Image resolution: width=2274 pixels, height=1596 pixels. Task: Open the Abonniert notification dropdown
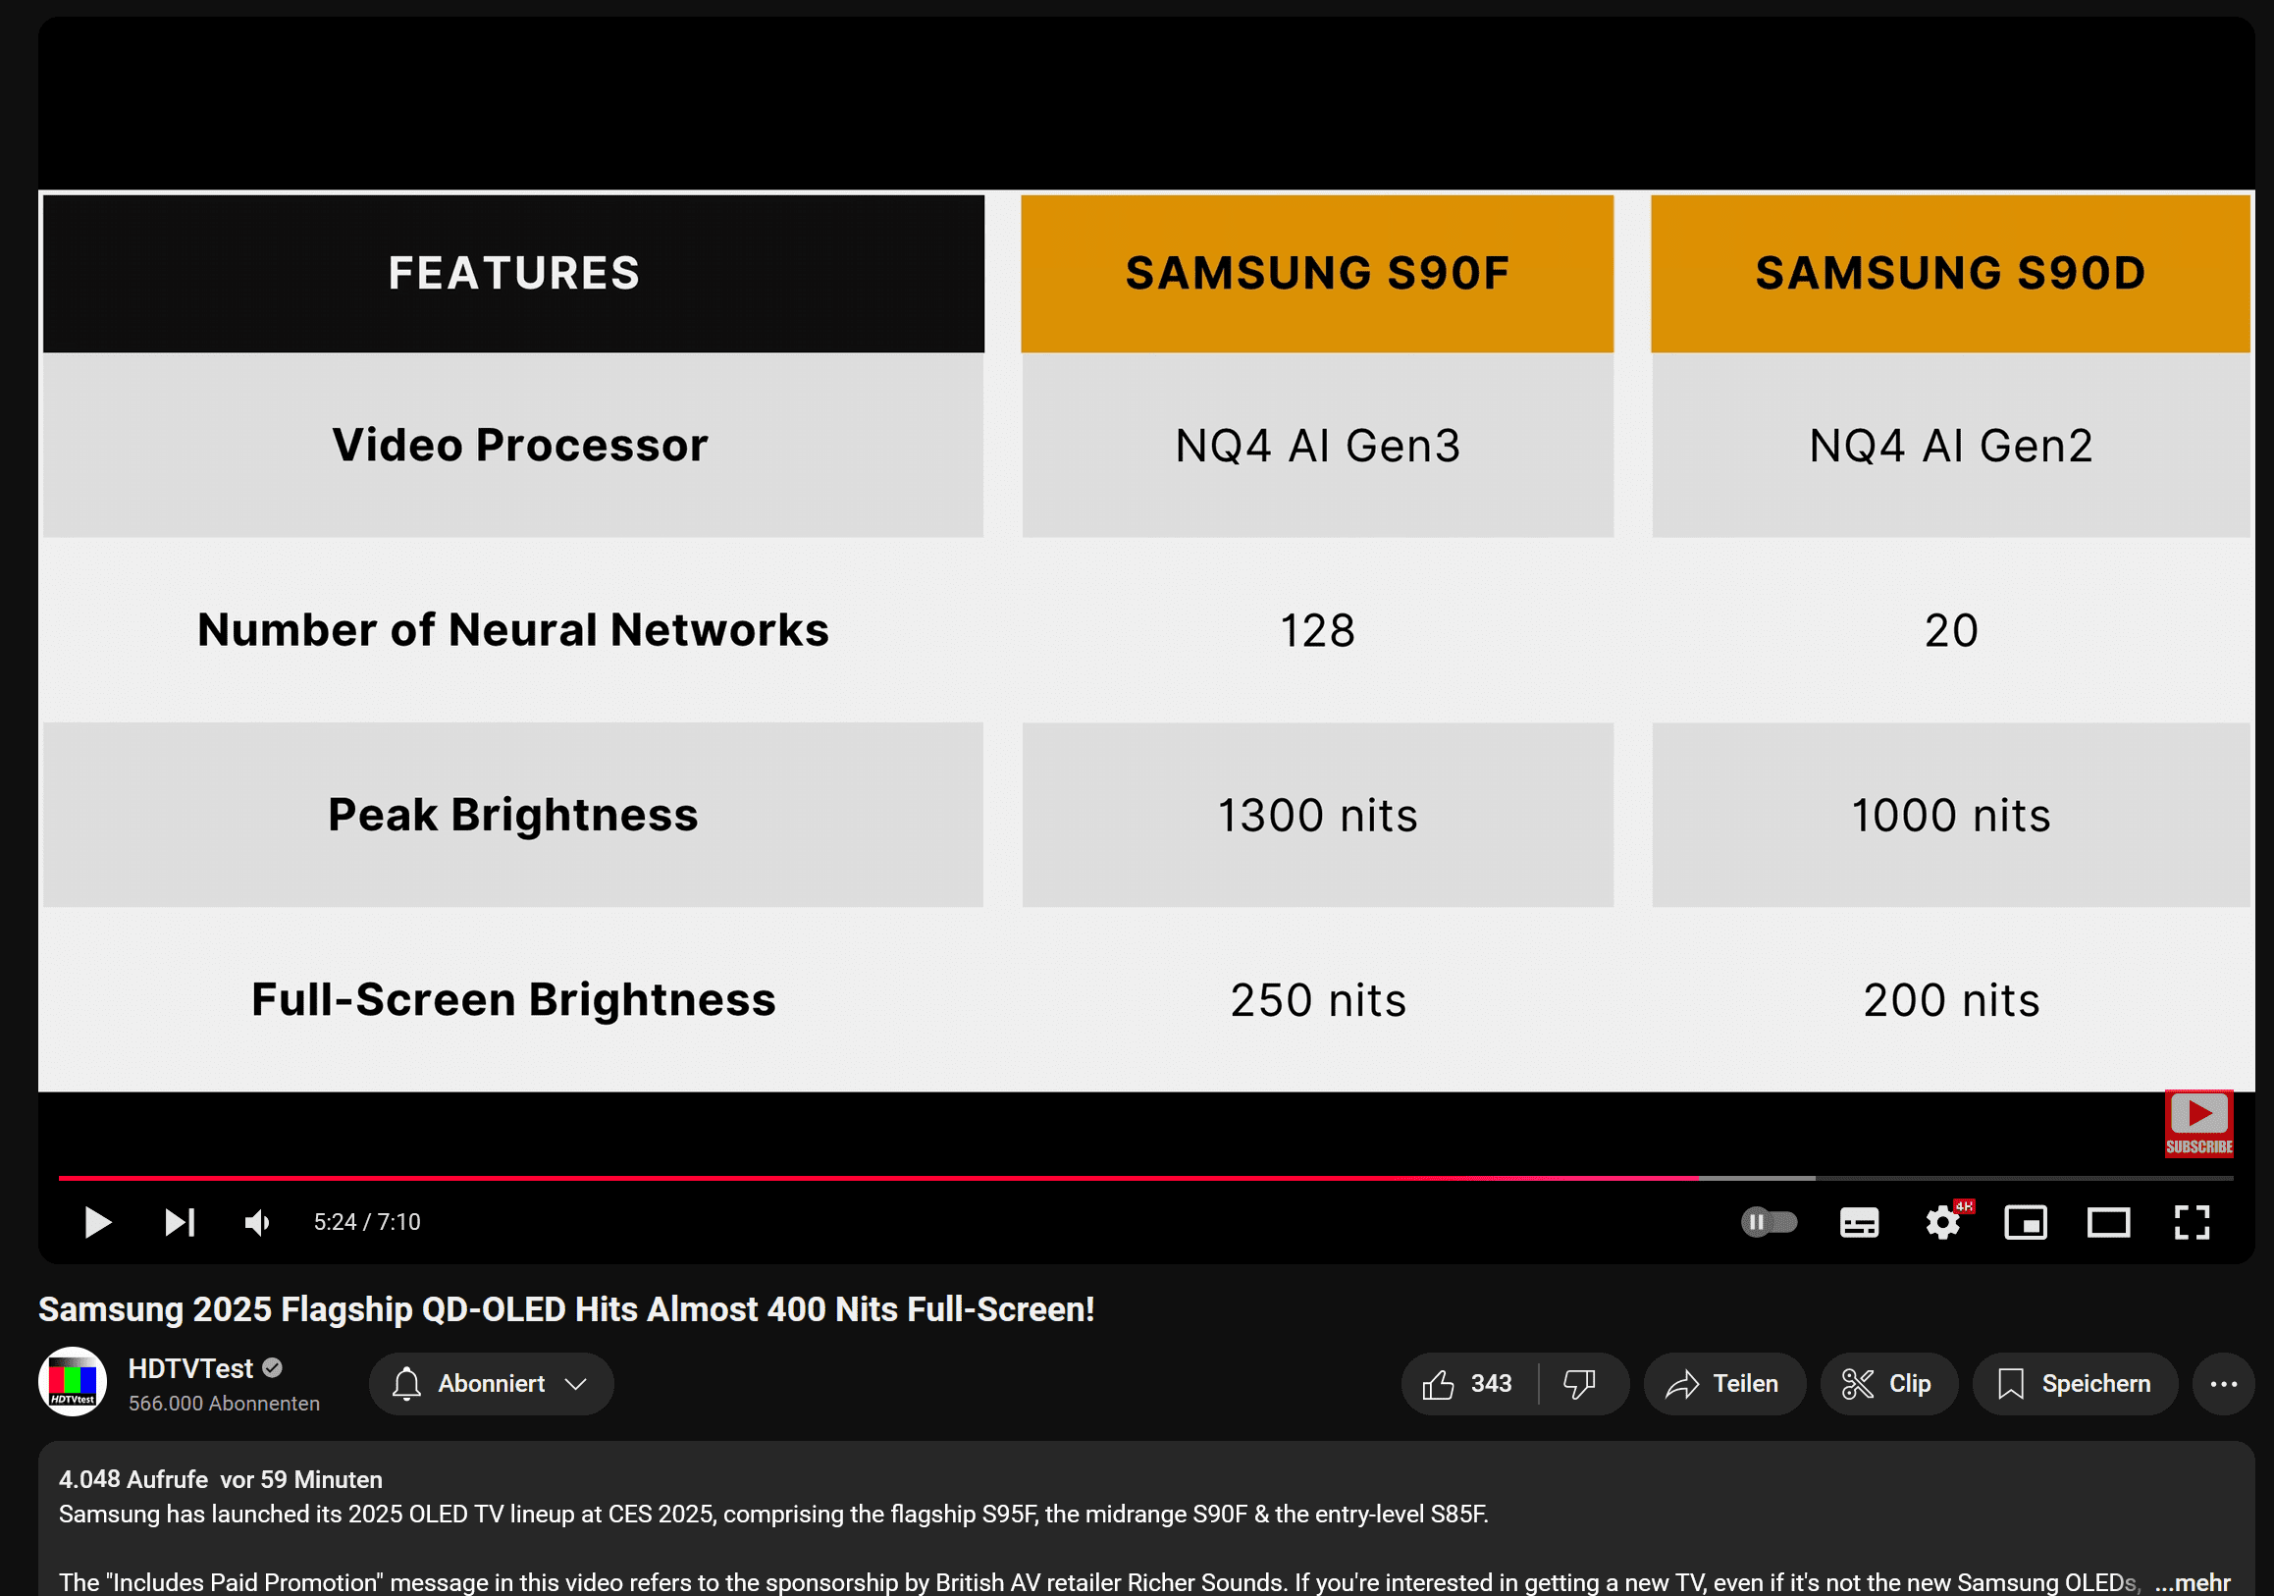pos(492,1383)
